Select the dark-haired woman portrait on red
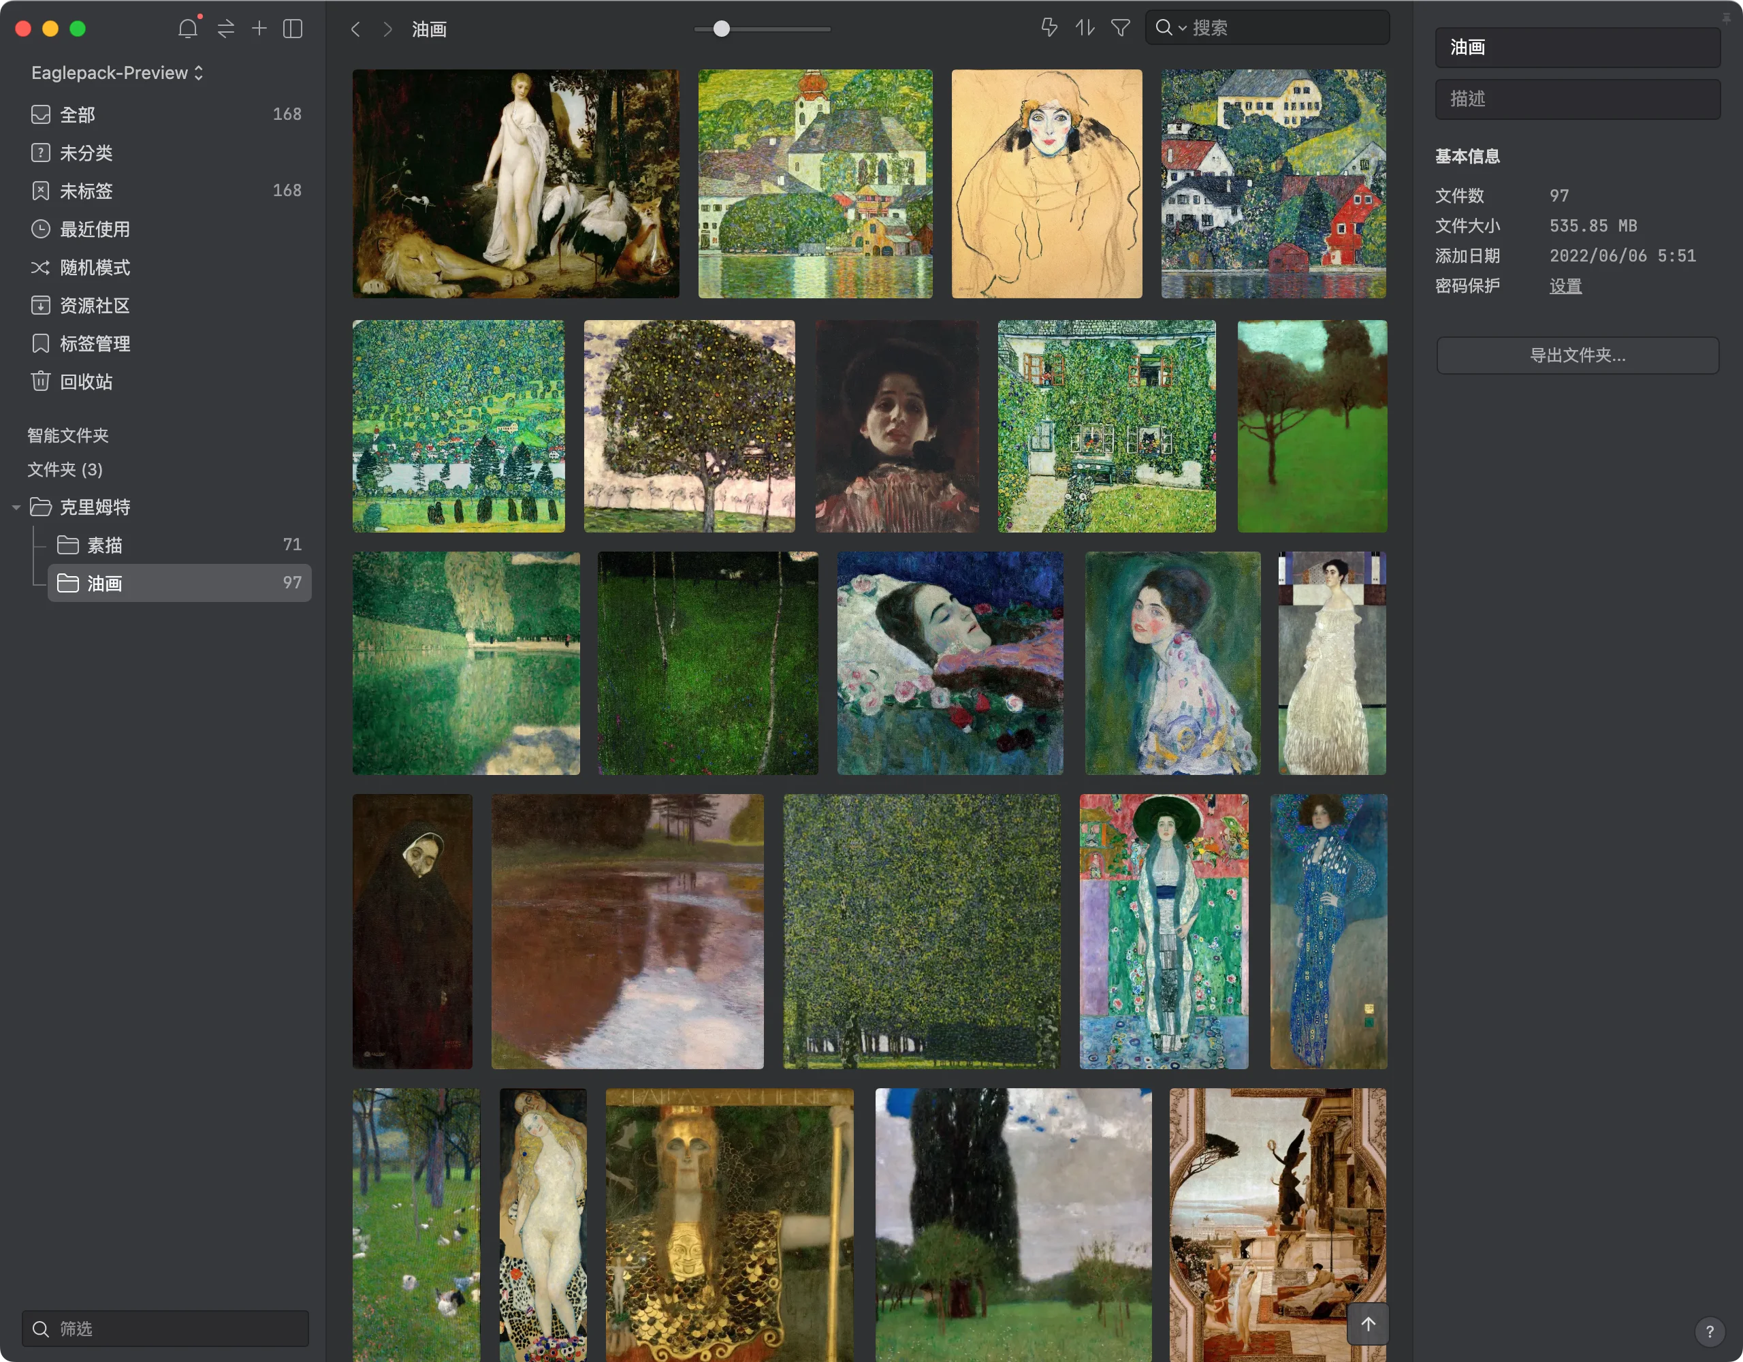The image size is (1743, 1362). [x=896, y=426]
